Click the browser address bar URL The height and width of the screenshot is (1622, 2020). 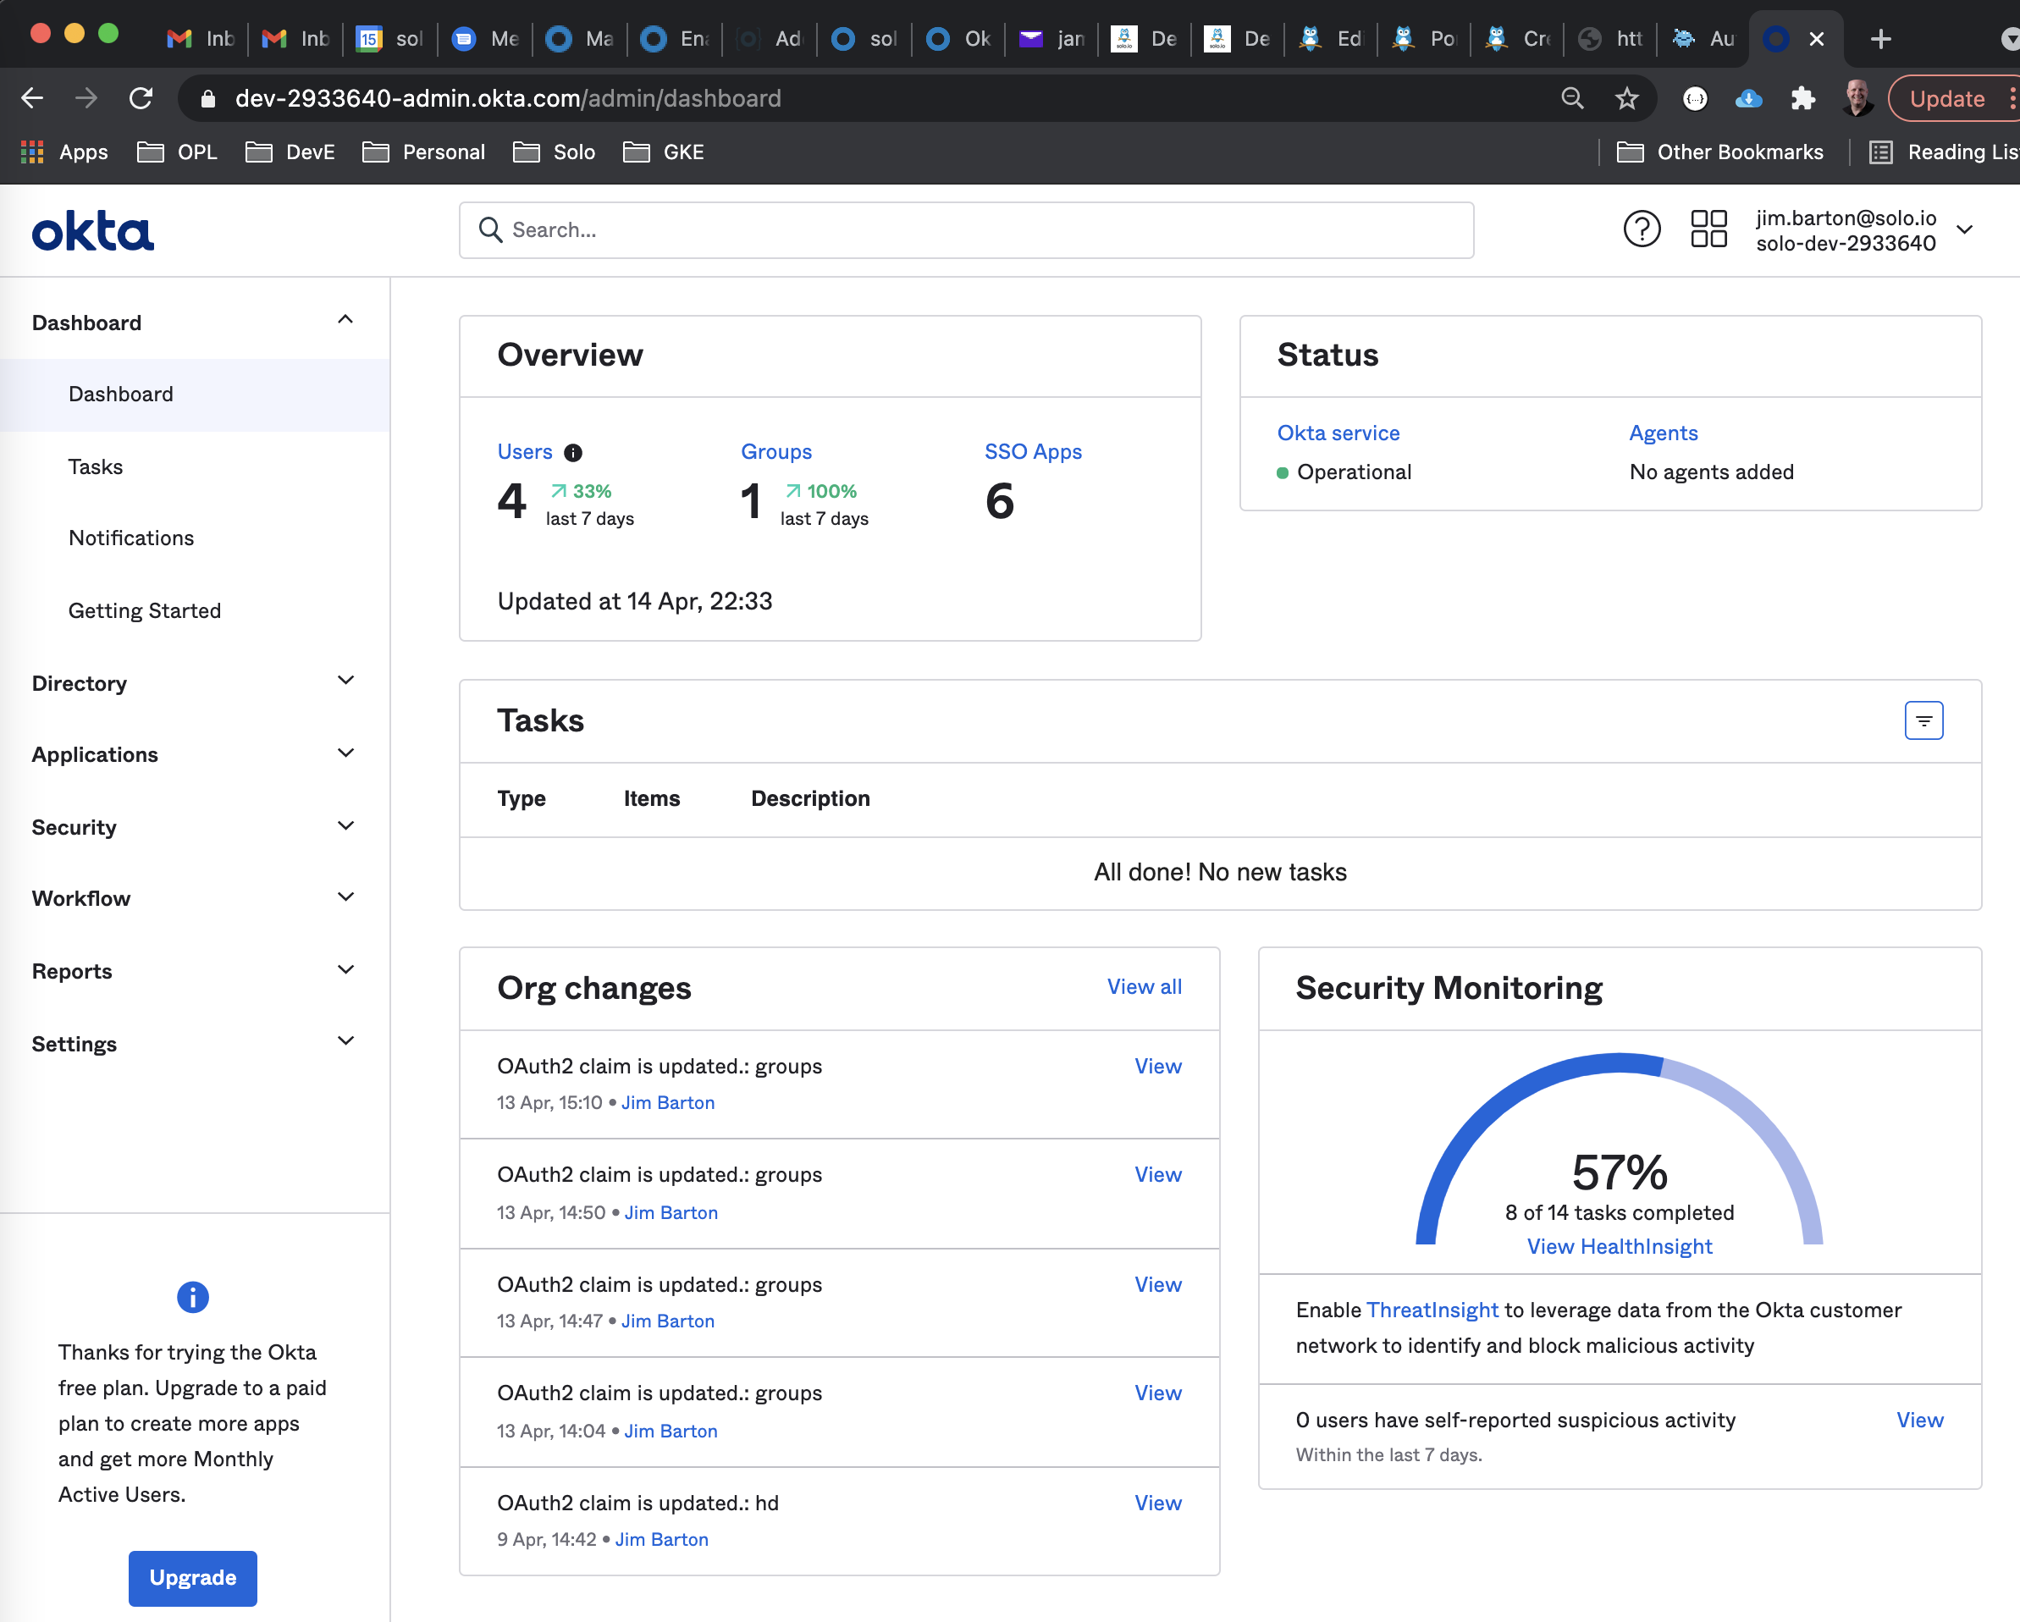(508, 98)
